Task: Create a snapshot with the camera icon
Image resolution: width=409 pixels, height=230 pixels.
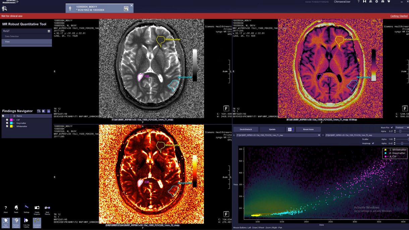Action: pos(37,208)
